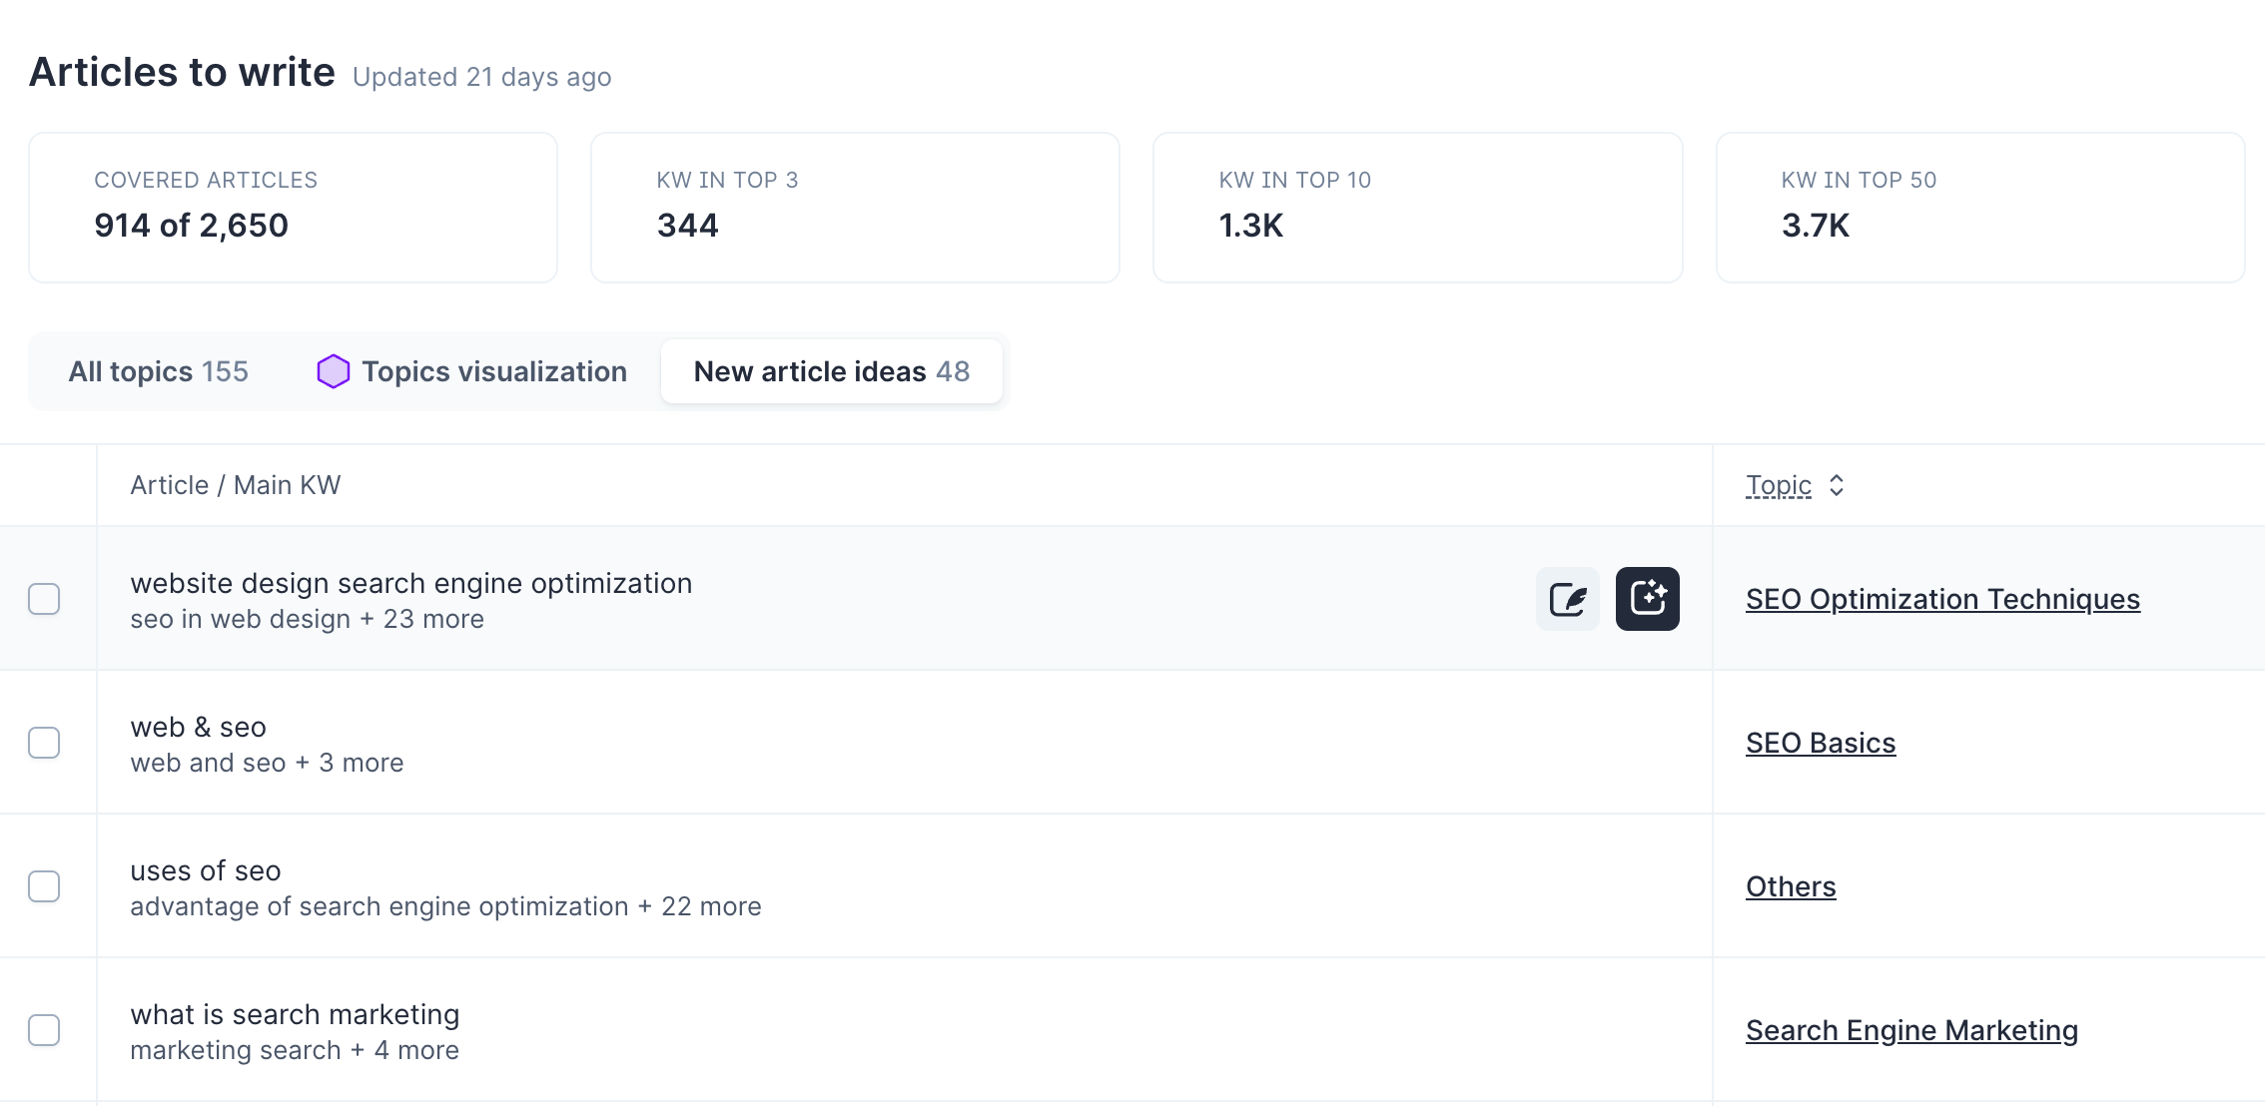Follow the SEO Basics topic link
The height and width of the screenshot is (1106, 2265).
pyautogui.click(x=1820, y=743)
